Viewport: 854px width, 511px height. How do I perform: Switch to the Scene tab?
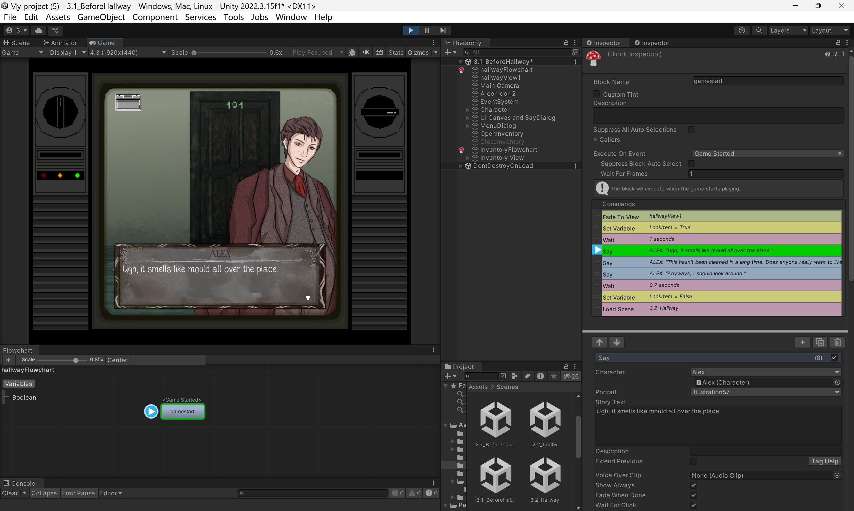[x=17, y=43]
